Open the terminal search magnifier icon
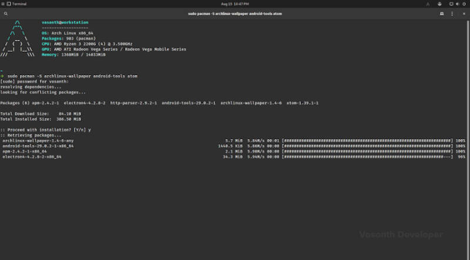 [6, 13]
